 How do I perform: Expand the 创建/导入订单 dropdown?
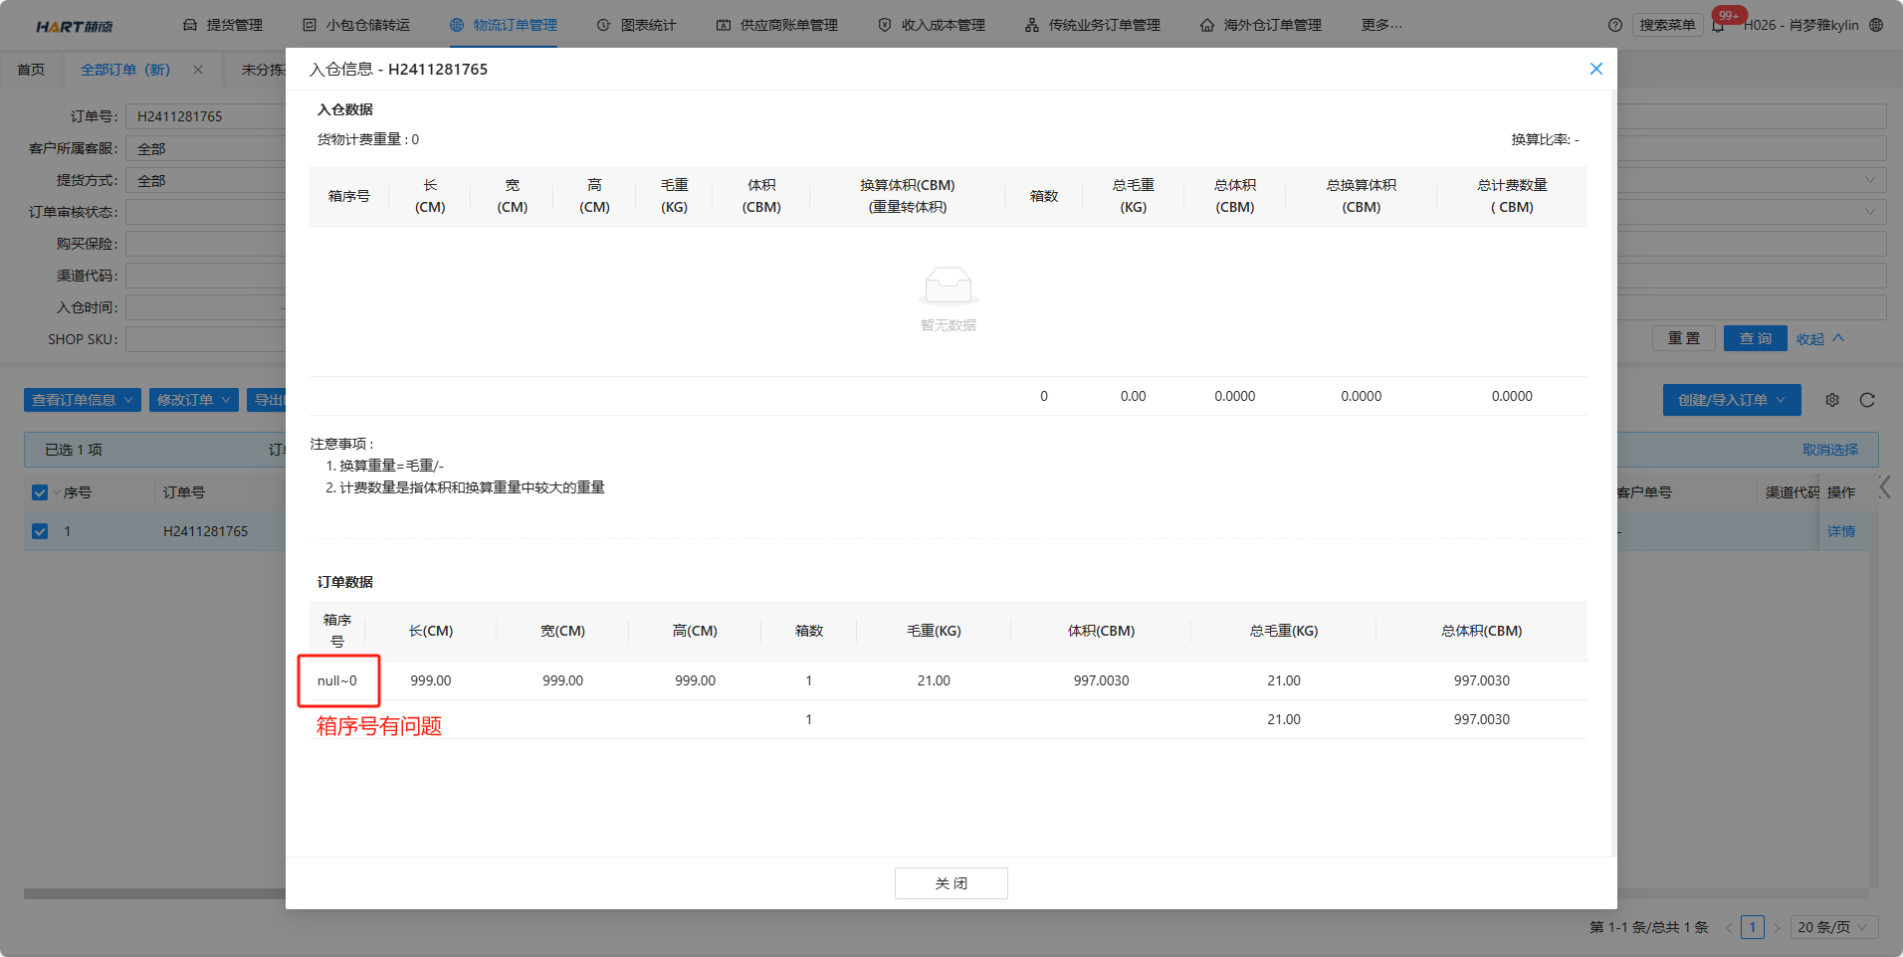coord(1731,400)
